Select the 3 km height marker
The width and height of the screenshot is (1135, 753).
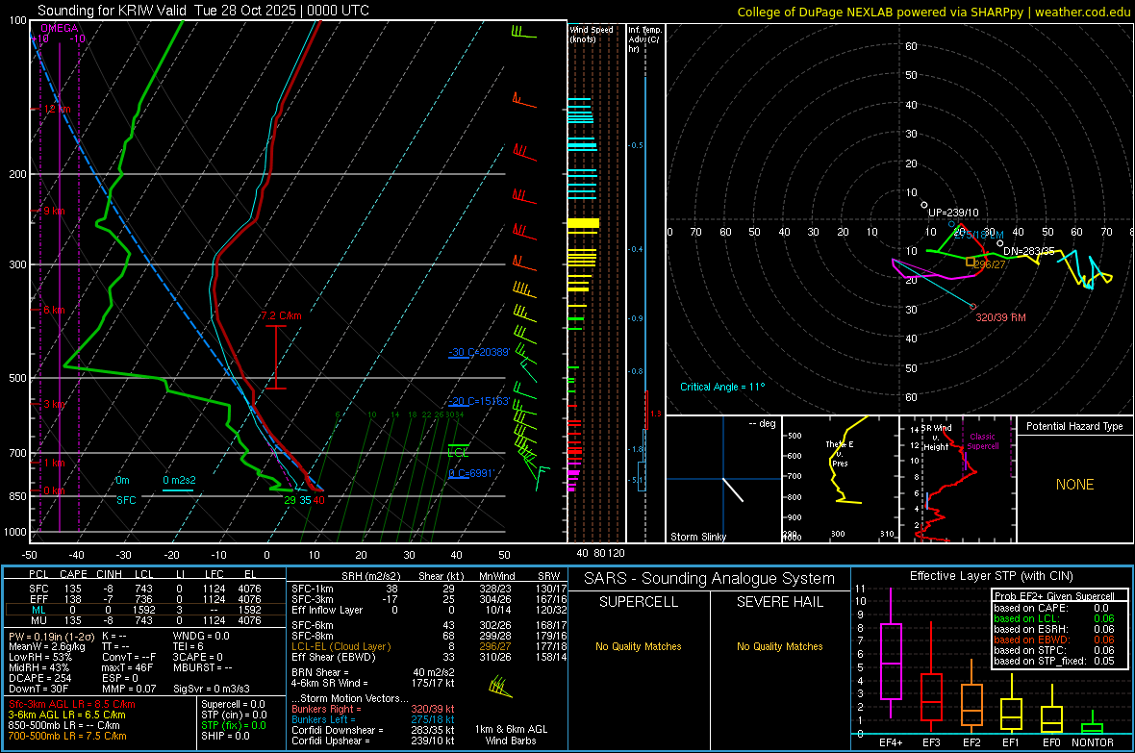(54, 404)
